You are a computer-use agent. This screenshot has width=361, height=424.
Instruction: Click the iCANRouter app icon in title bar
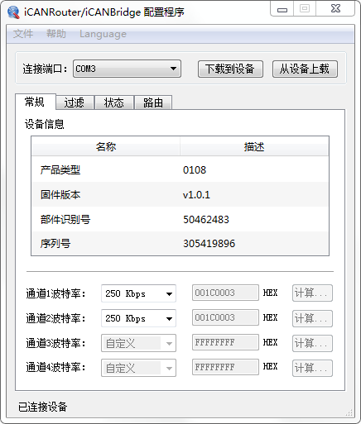pos(13,12)
